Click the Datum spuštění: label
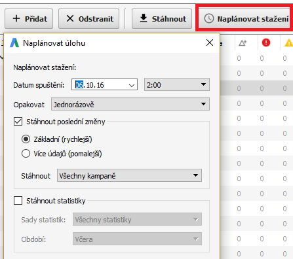 39,85
